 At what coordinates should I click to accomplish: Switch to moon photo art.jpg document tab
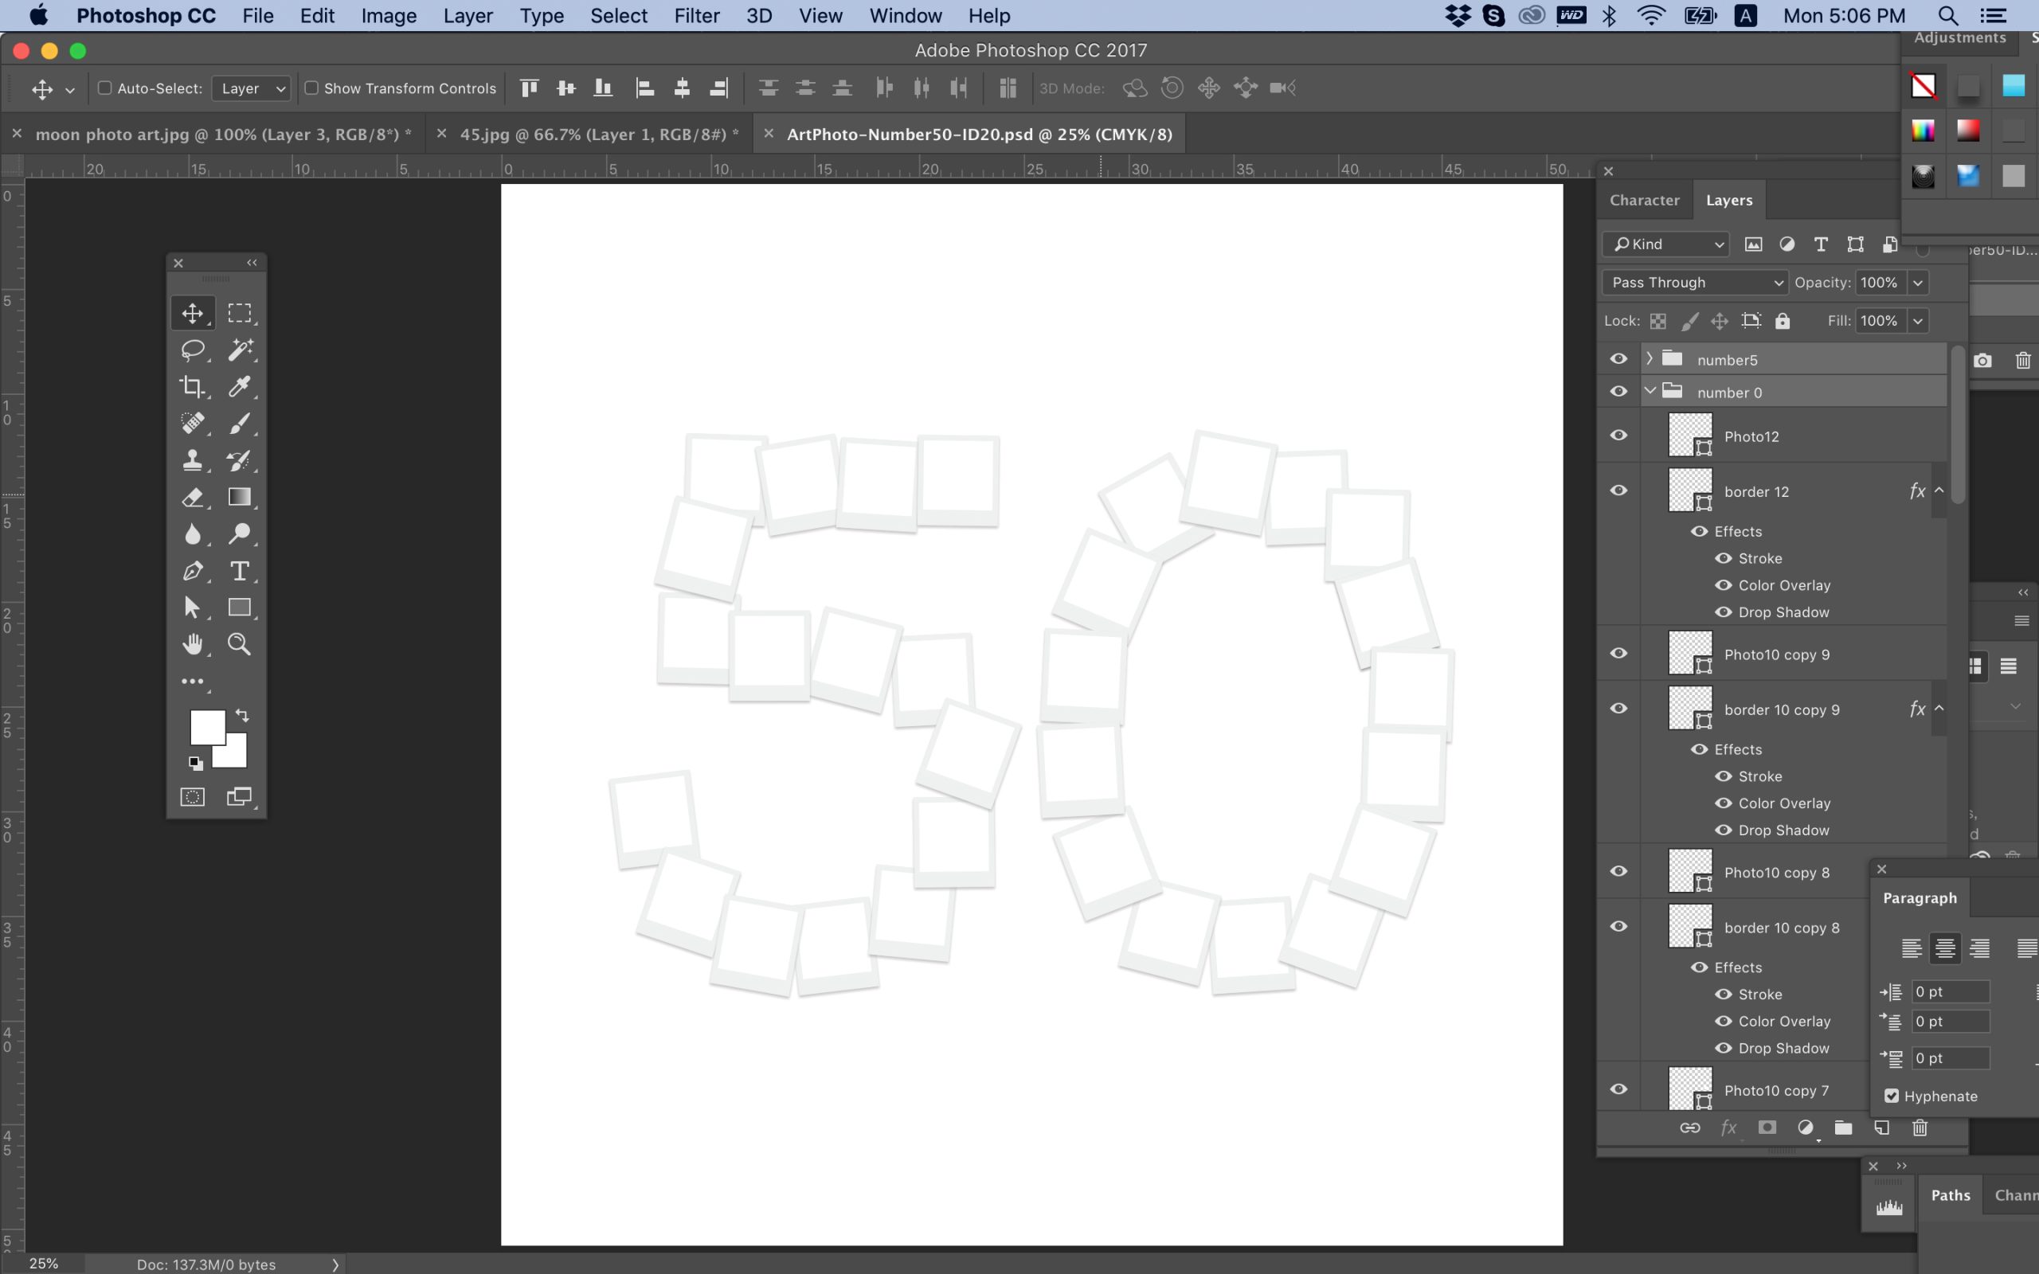(222, 134)
